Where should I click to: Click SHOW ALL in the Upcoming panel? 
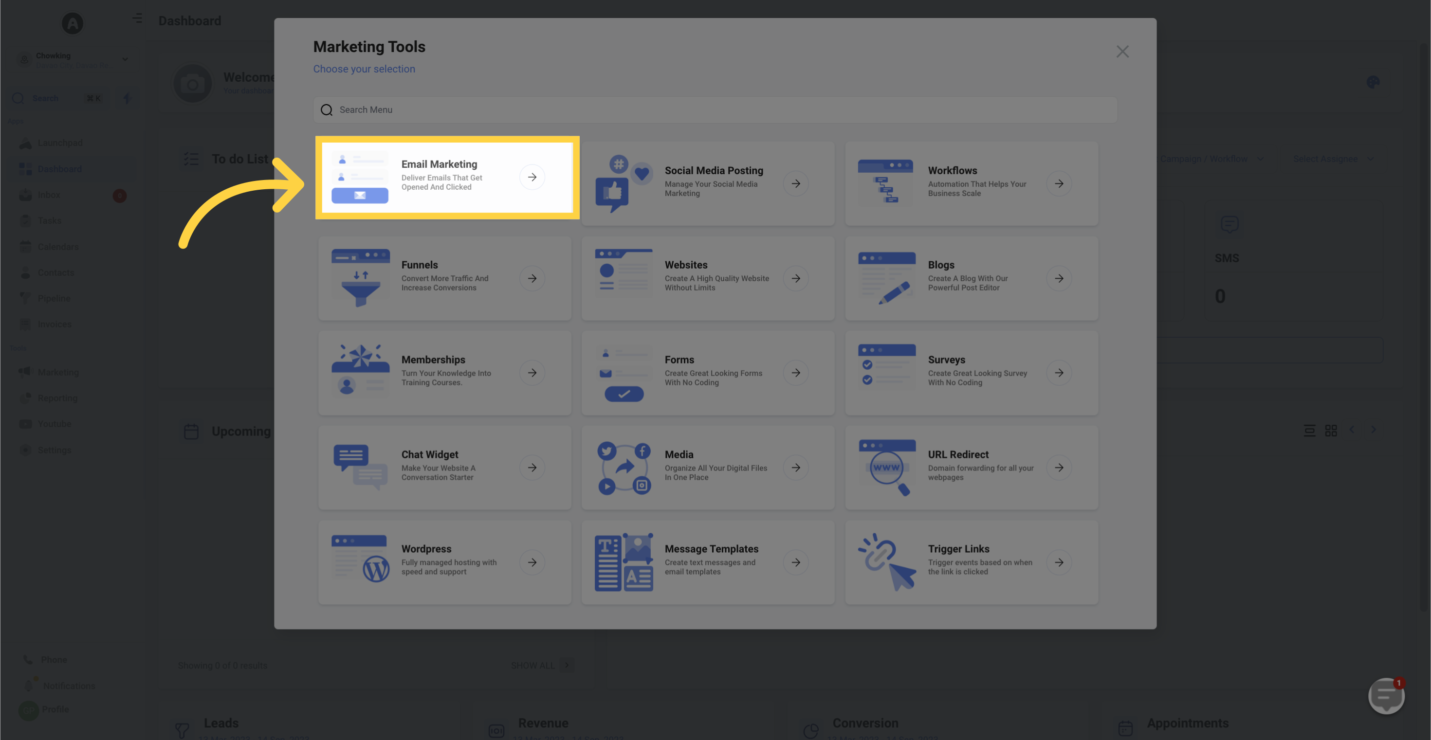click(x=541, y=665)
